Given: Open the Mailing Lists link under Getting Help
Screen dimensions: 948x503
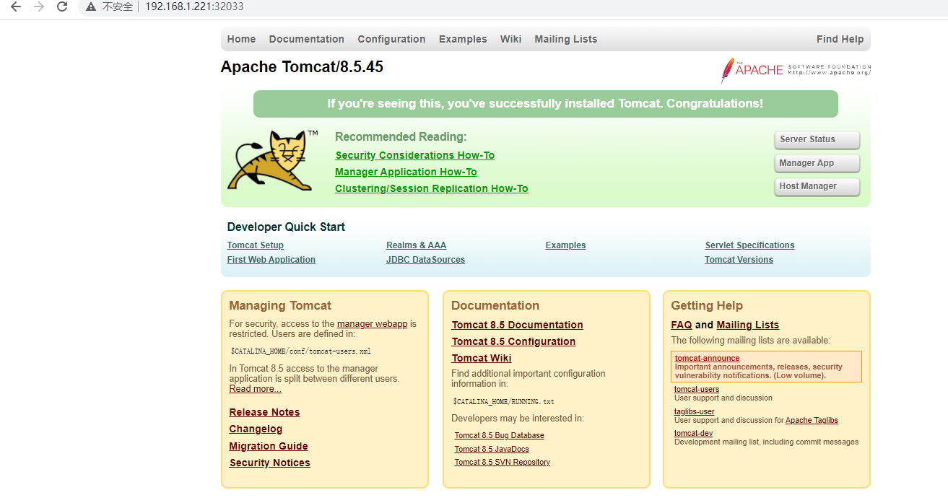Looking at the screenshot, I should click(x=748, y=325).
